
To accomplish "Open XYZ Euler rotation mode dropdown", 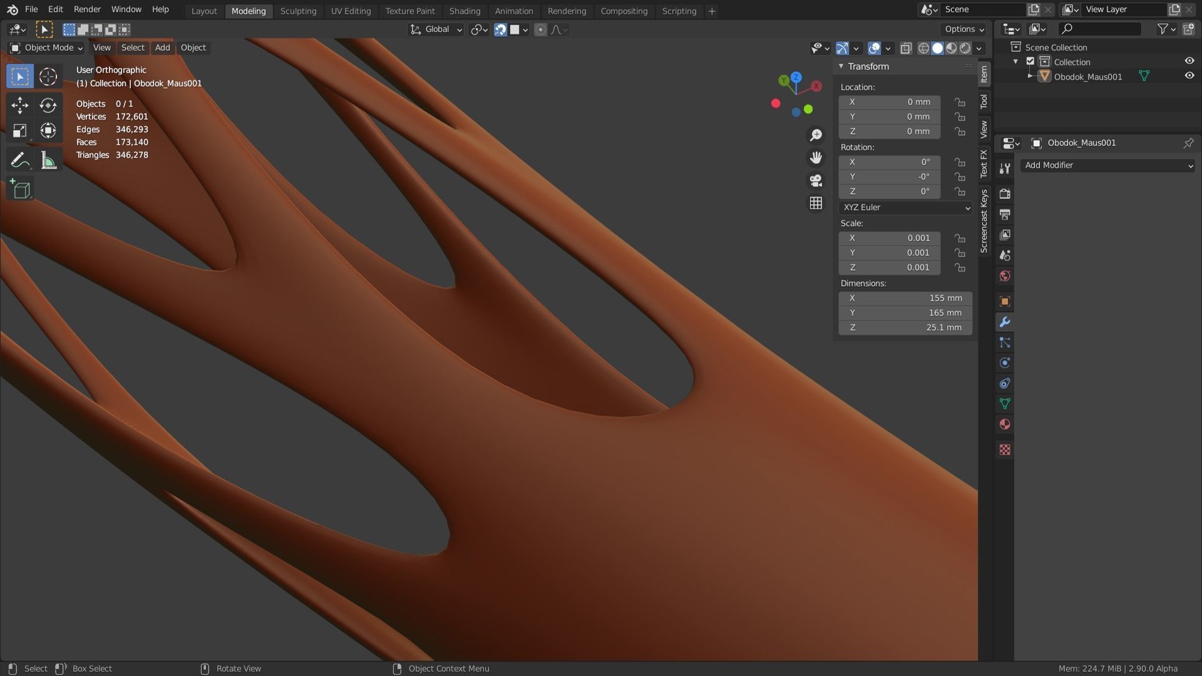I will [905, 207].
